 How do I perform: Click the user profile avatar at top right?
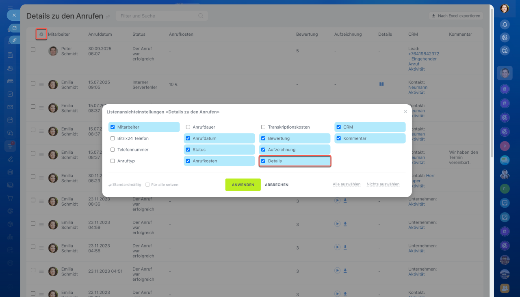tap(505, 9)
